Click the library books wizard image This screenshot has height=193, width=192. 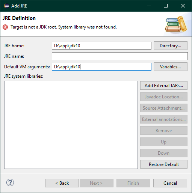pos(176,24)
